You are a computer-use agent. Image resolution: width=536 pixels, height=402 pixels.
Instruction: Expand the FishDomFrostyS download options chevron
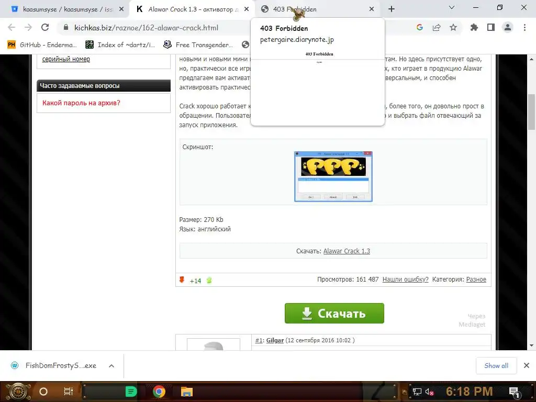coord(111,366)
